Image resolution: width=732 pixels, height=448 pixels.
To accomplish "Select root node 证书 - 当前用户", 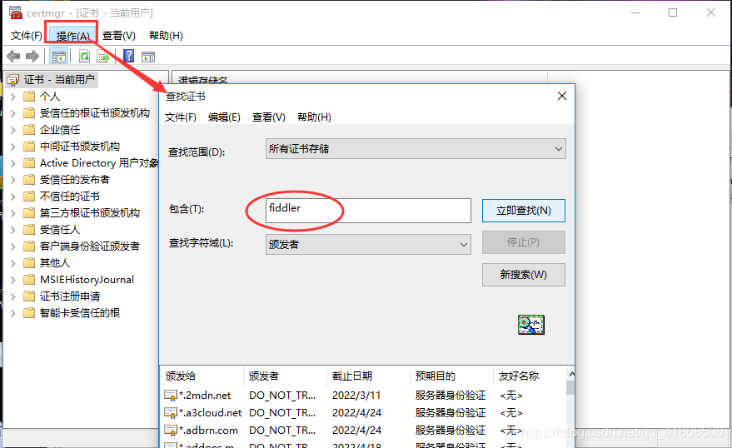I will click(52, 80).
